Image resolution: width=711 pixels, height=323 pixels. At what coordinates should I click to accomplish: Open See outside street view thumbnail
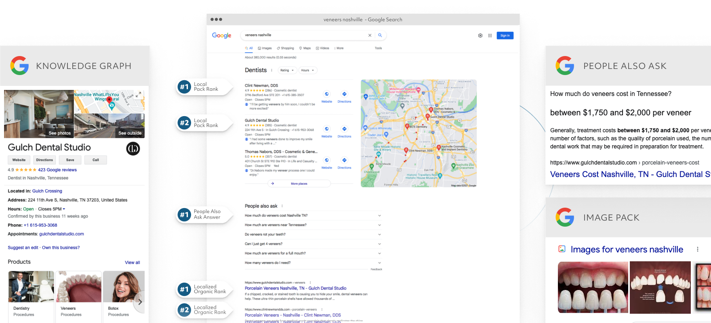pos(109,126)
